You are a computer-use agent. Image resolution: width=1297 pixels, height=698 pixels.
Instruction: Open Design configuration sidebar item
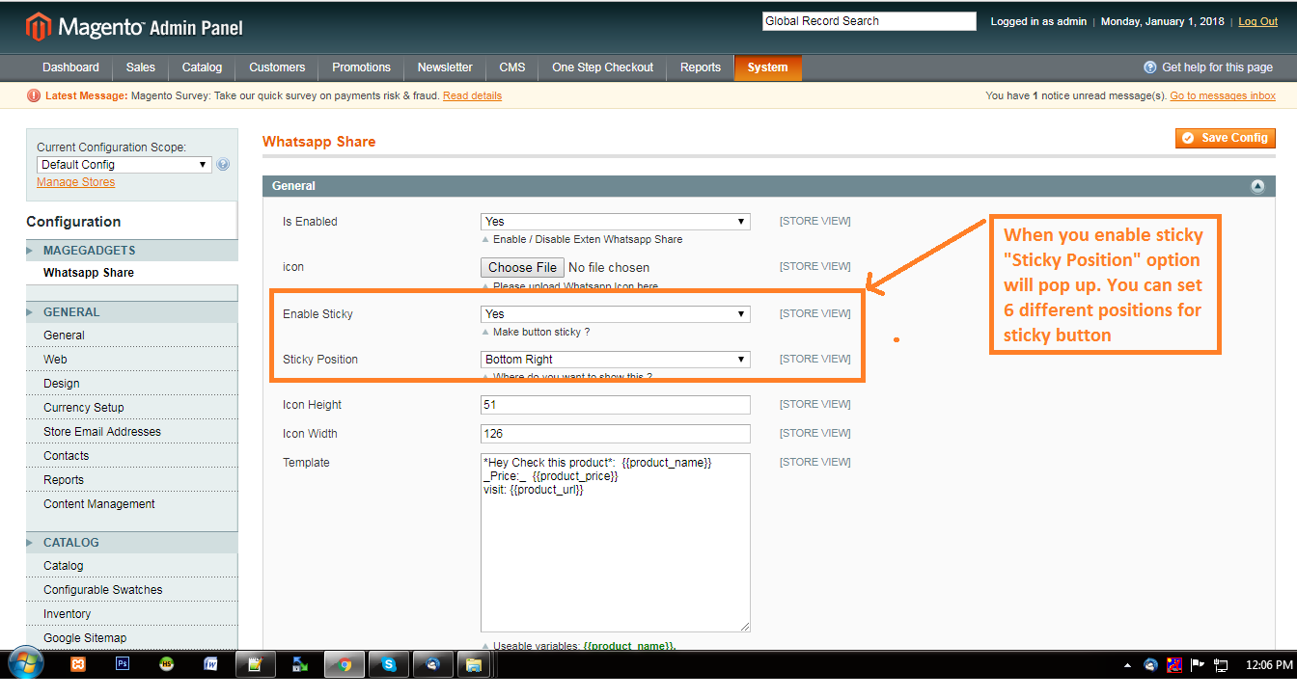tap(62, 384)
